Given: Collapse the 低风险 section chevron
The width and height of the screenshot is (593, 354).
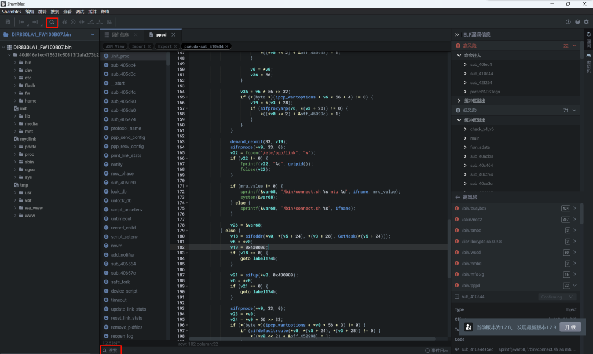Looking at the screenshot, I should [574, 110].
